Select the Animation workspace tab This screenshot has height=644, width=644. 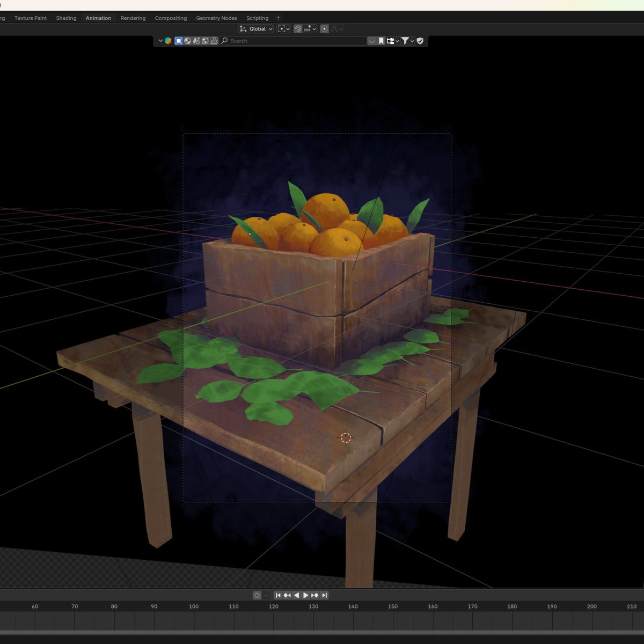99,18
